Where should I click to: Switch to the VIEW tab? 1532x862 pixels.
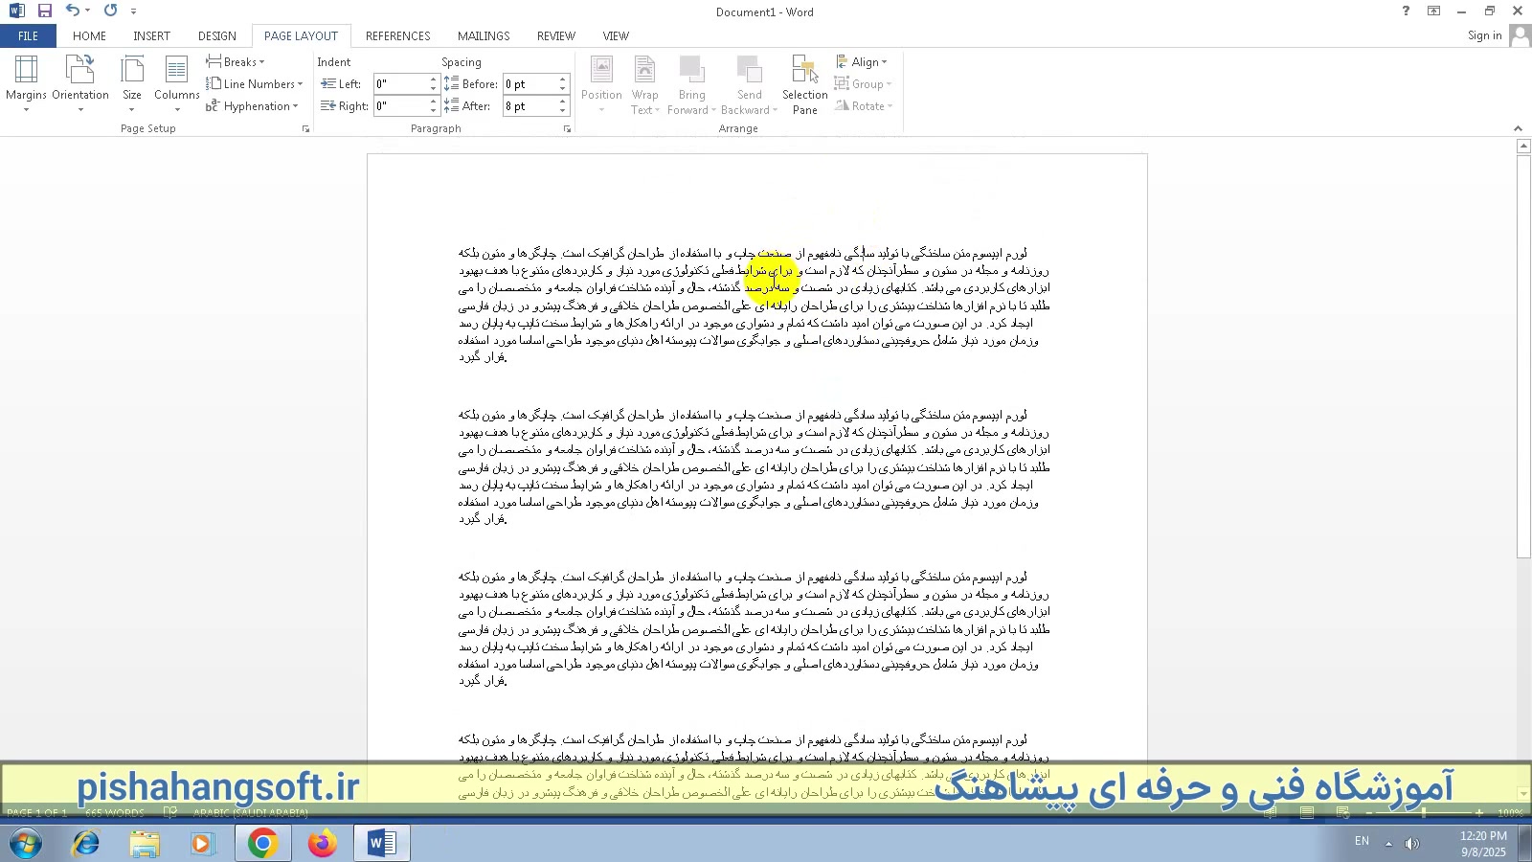click(x=616, y=36)
